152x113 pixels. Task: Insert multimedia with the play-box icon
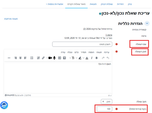click(x=60, y=58)
